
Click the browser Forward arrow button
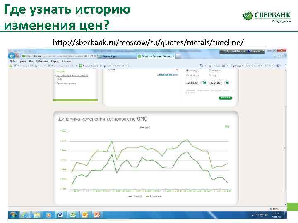tap(18, 56)
